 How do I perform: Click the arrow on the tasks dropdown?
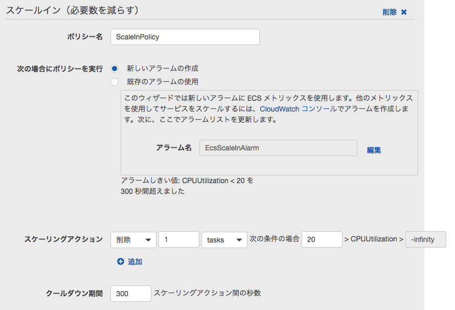pos(239,240)
